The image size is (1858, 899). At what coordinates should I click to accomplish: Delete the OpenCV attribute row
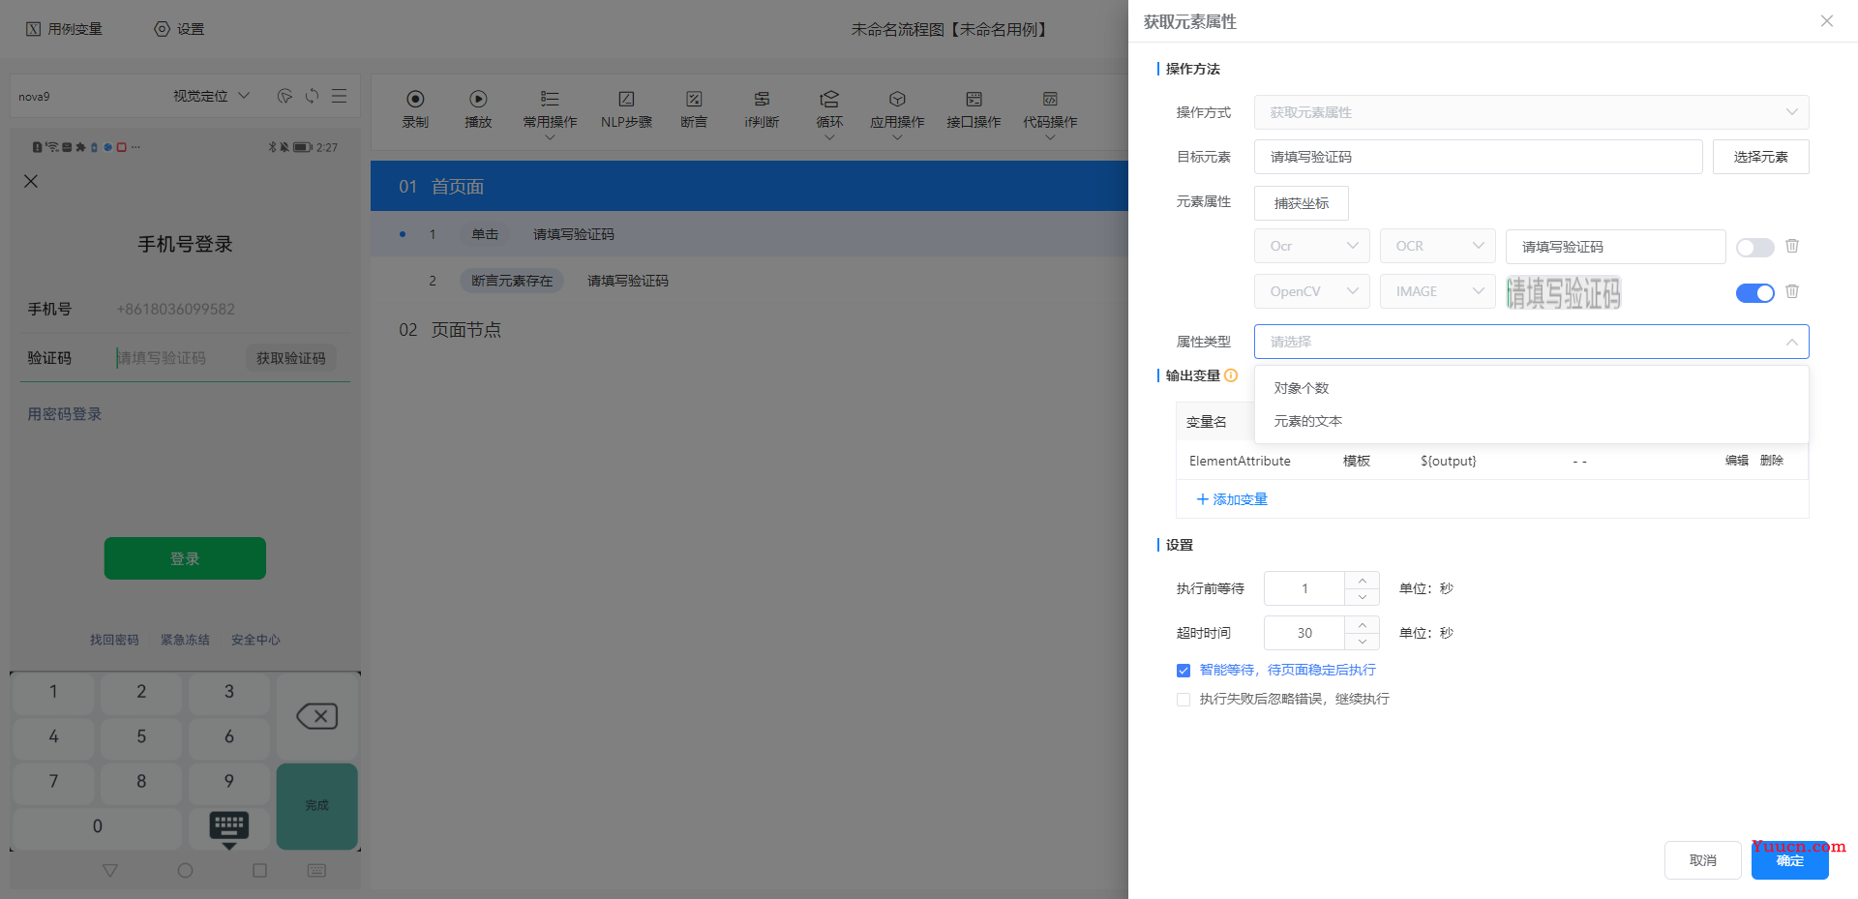(1792, 291)
